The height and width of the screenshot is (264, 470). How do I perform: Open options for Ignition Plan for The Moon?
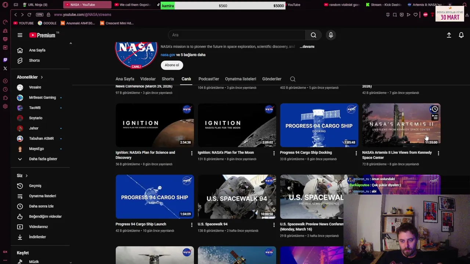pos(274,153)
